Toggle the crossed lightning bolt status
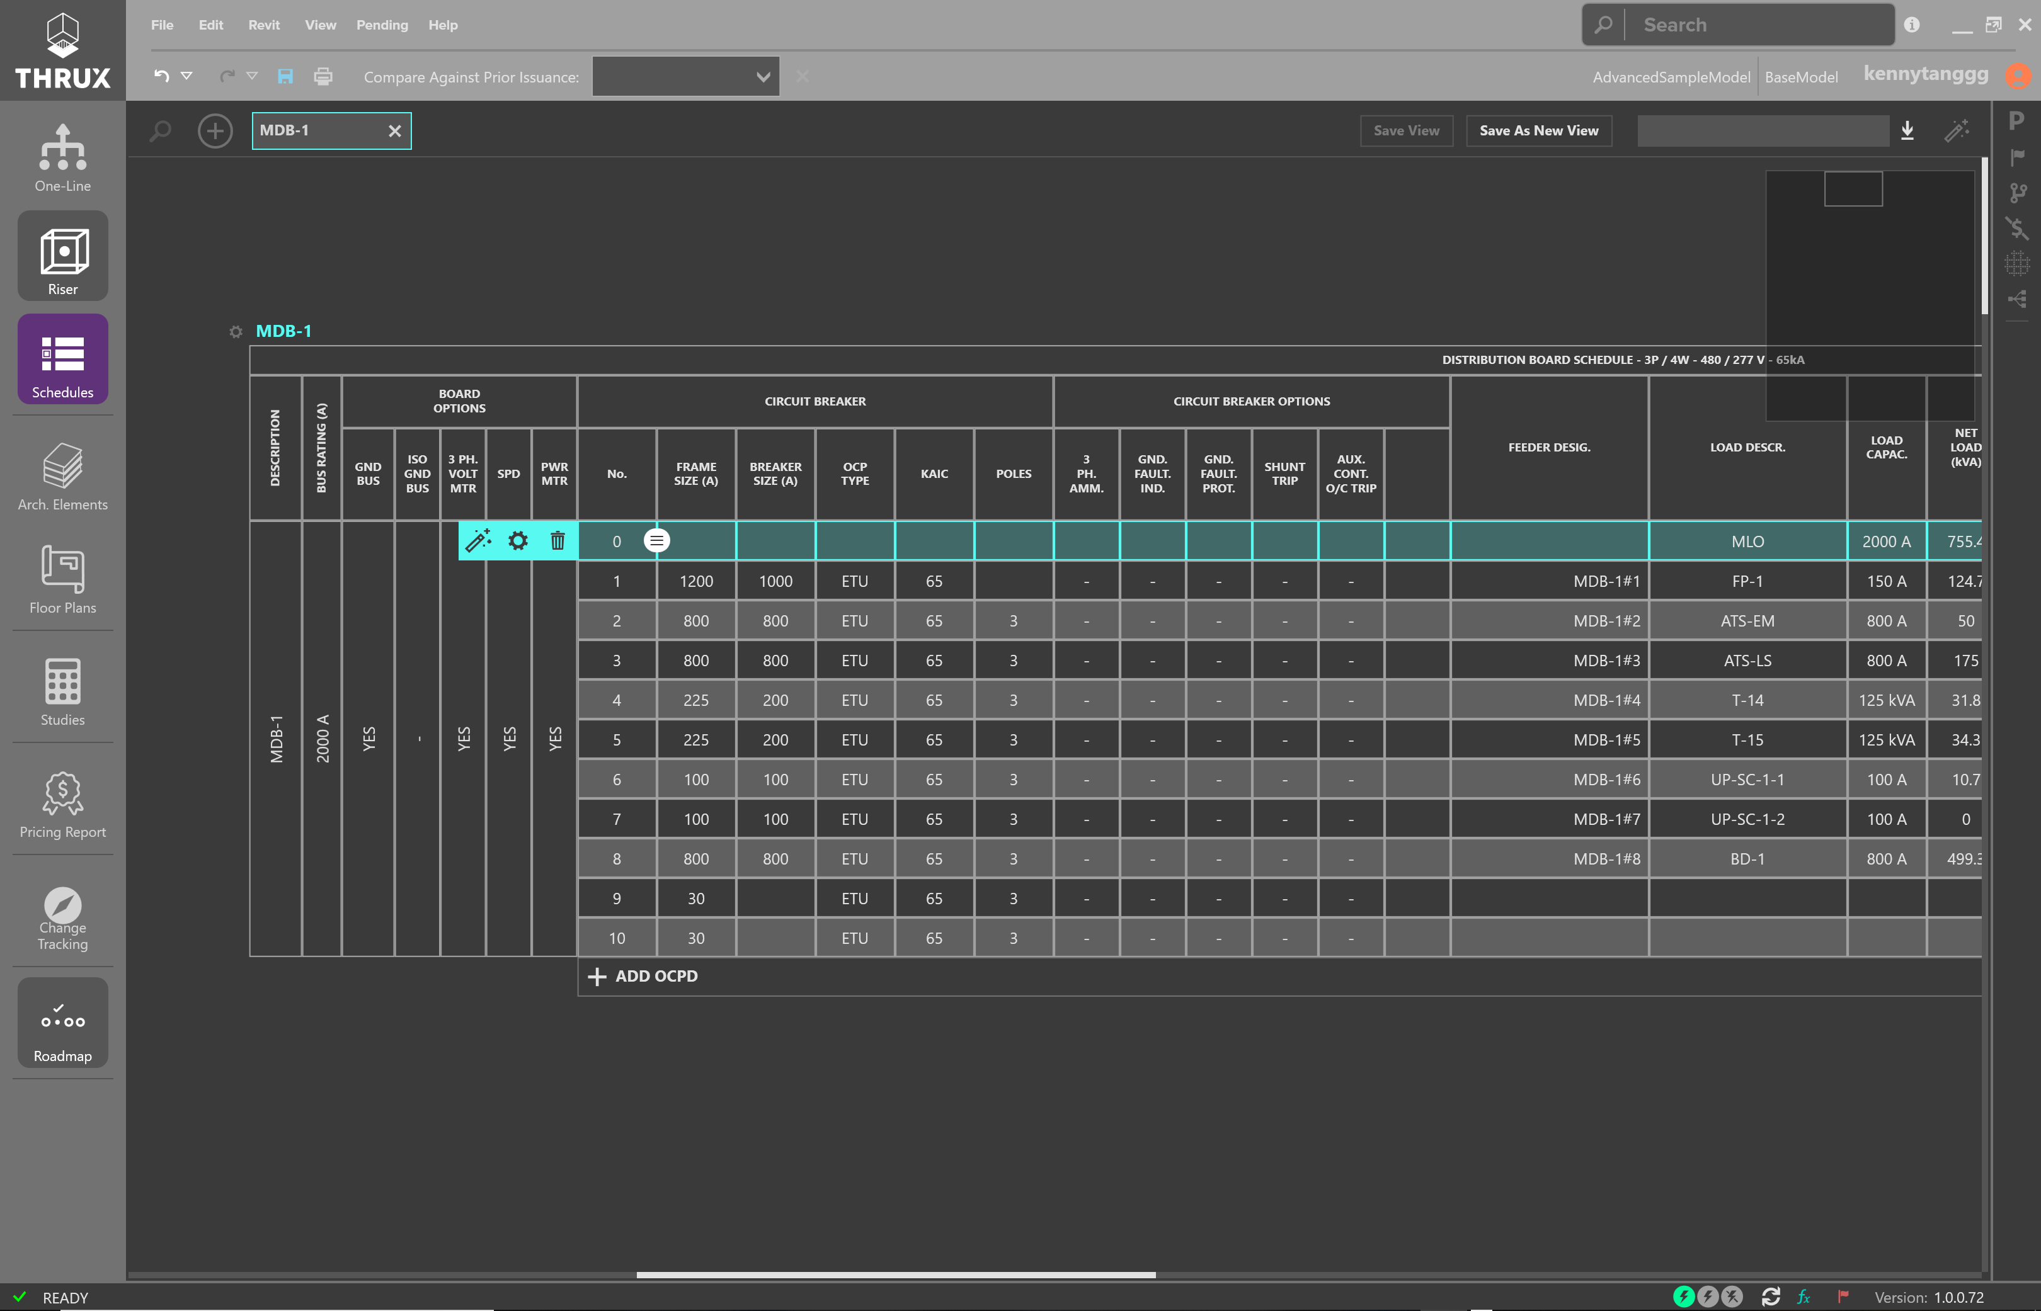Viewport: 2041px width, 1311px height. [x=1732, y=1297]
